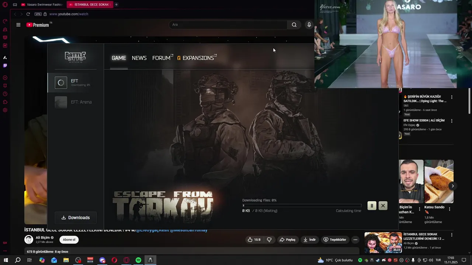
Task: Open a new browser tab
Action: [116, 4]
